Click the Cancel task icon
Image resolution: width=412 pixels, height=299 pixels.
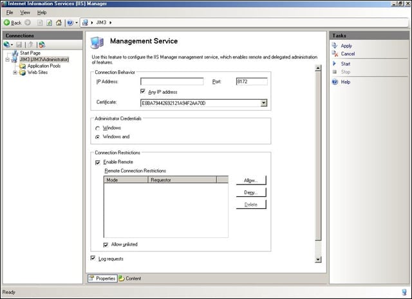point(335,53)
